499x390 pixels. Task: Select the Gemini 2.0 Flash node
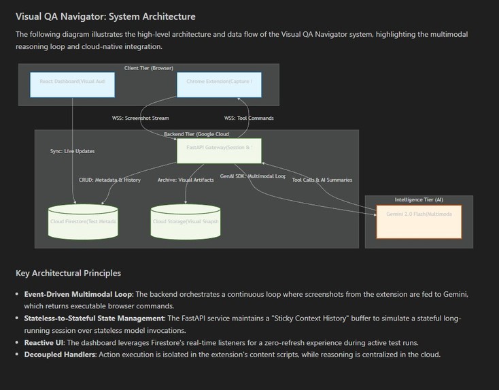pyautogui.click(x=419, y=222)
